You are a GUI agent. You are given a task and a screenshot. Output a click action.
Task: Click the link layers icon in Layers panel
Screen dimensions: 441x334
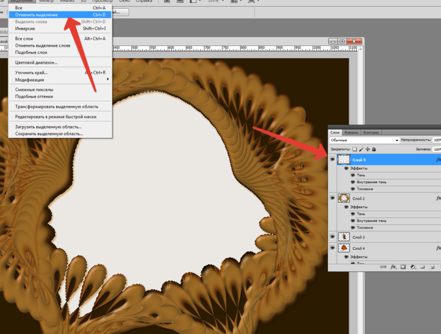(x=384, y=267)
